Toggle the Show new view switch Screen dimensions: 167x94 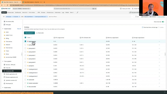(x=163, y=22)
